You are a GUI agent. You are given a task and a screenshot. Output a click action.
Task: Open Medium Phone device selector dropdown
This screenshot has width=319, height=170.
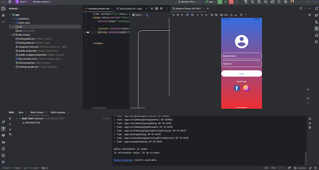(x=189, y=2)
